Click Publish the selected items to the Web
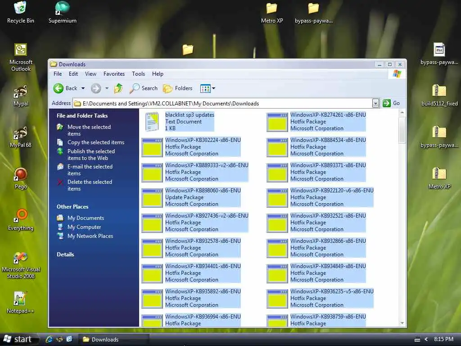This screenshot has width=461, height=346. click(91, 155)
